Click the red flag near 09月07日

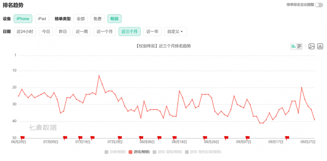click(x=247, y=137)
